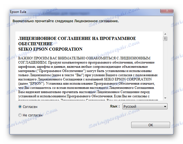The image size is (183, 144).
Task: Click the "ВАЖНО! ПРОСИМ ВАС" paragraph line
Action: click(x=84, y=58)
